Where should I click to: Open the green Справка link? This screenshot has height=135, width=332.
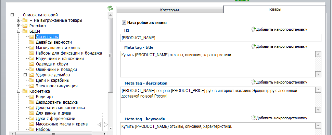point(242,0)
